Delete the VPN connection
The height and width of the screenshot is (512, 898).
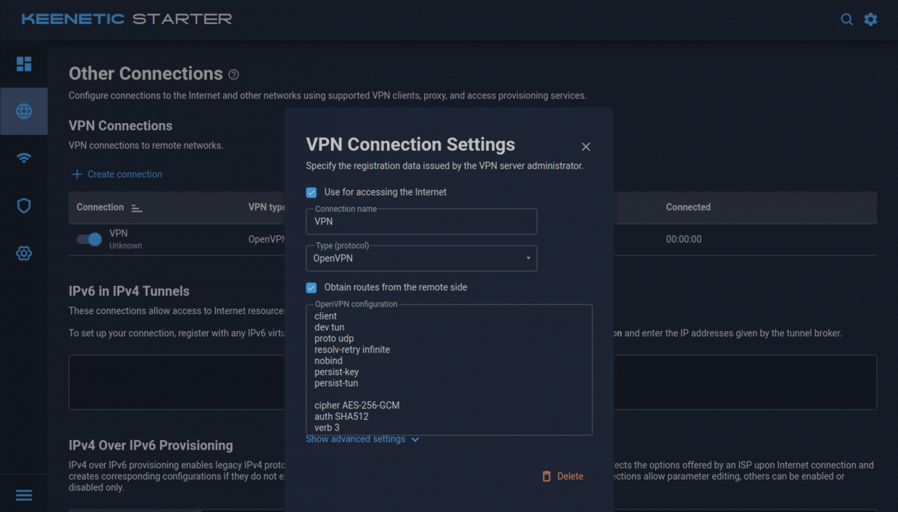[x=562, y=476]
